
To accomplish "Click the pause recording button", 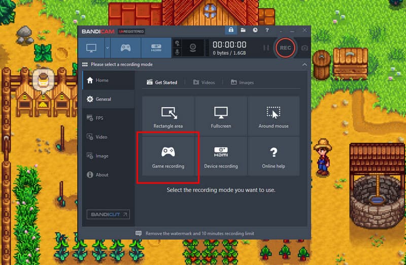I will (266, 48).
